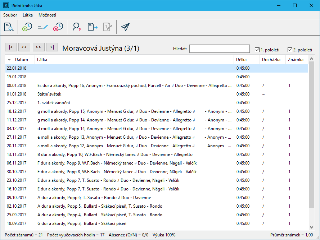Screen dimensions: 320x240
Task: Click the paper plane send icon
Action: [125, 27]
